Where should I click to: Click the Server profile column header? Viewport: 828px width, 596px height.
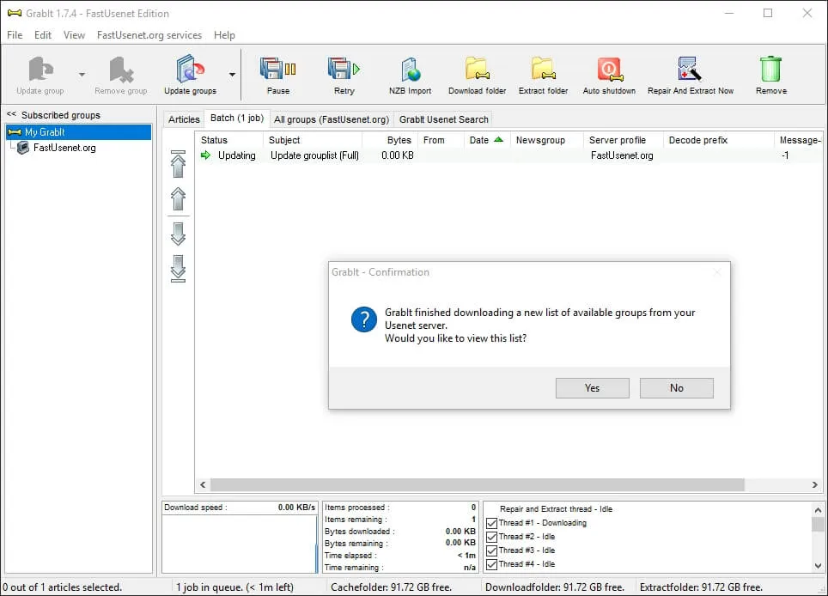click(x=623, y=140)
